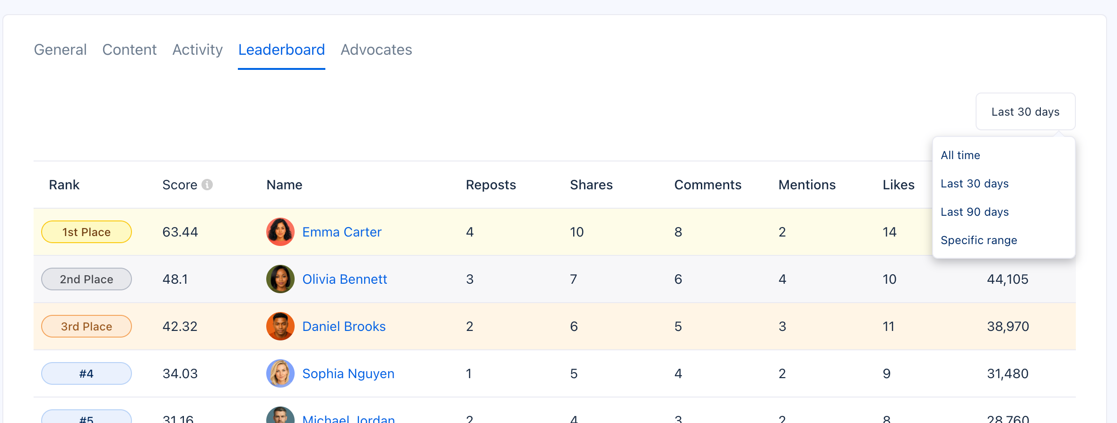The width and height of the screenshot is (1117, 423).
Task: Pick Specific range from date menu
Action: click(x=978, y=240)
